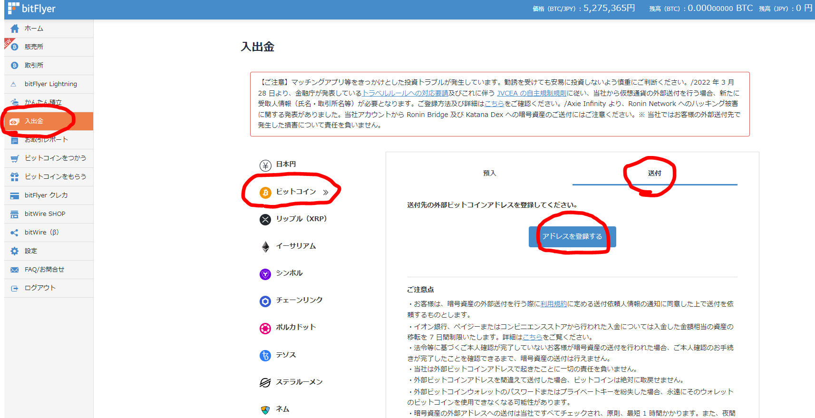This screenshot has height=418, width=815.
Task: Select the ステラルーメン icon
Action: pos(265,383)
